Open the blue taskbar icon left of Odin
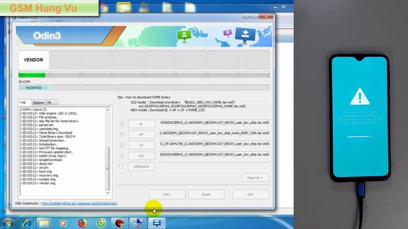The width and height of the screenshot is (408, 229). pyautogui.click(x=138, y=223)
